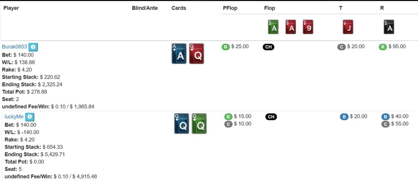Click raise badge next to $95.00

383,47
